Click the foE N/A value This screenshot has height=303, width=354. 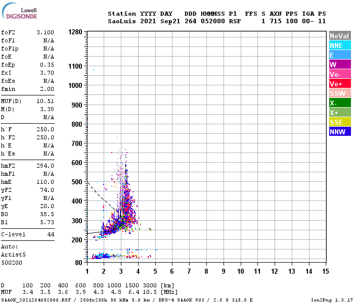pyautogui.click(x=49, y=57)
